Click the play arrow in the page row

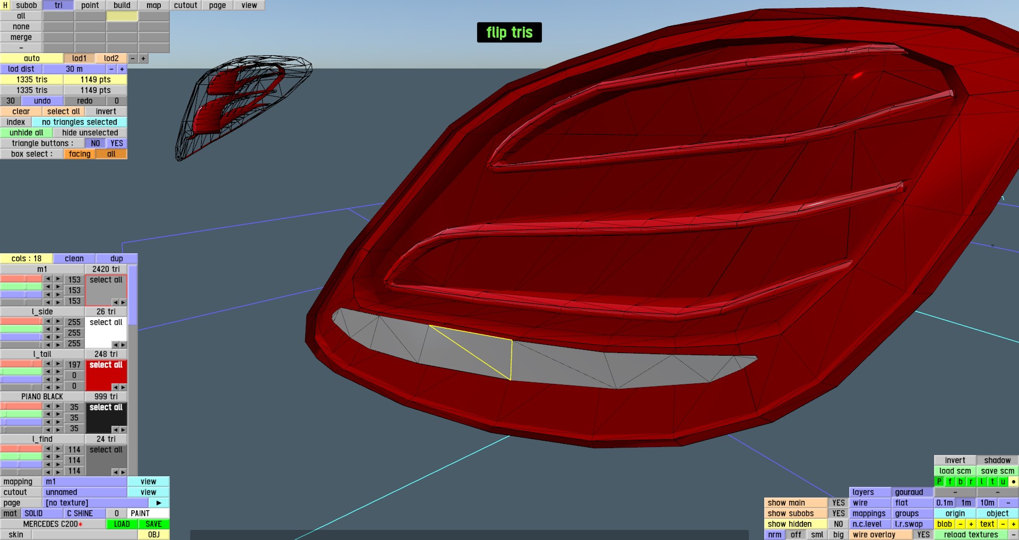coord(159,503)
